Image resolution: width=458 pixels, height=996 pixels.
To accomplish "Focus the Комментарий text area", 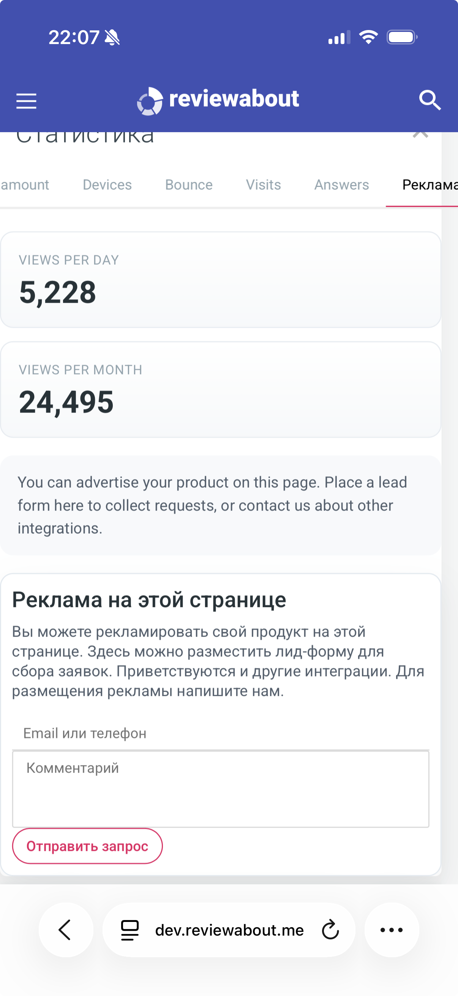I will point(220,789).
